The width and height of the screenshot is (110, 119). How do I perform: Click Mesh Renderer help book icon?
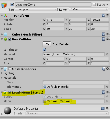103,69
